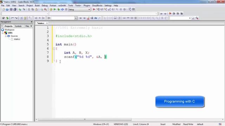This screenshot has width=225, height=126.
Task: Click the Debugging windows icon
Action: [x=130, y=9]
